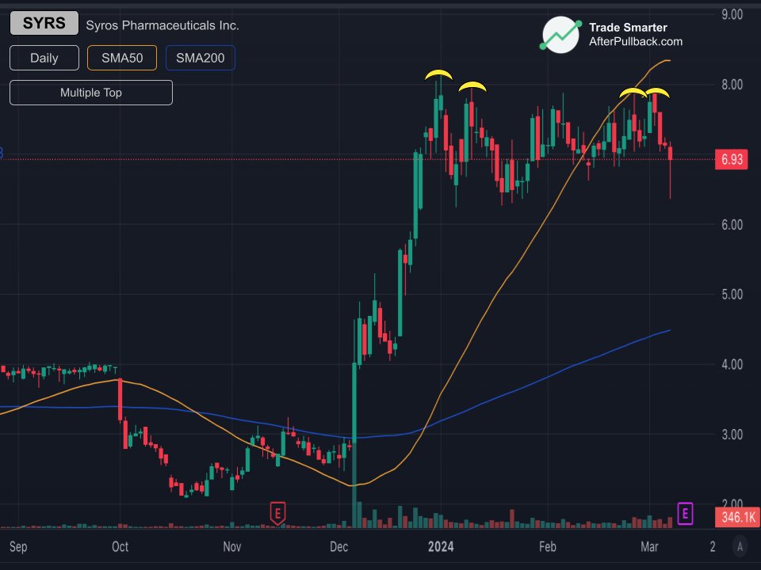Click the 4.00 price axis label
Viewport: 761px width, 570px height.
point(732,364)
